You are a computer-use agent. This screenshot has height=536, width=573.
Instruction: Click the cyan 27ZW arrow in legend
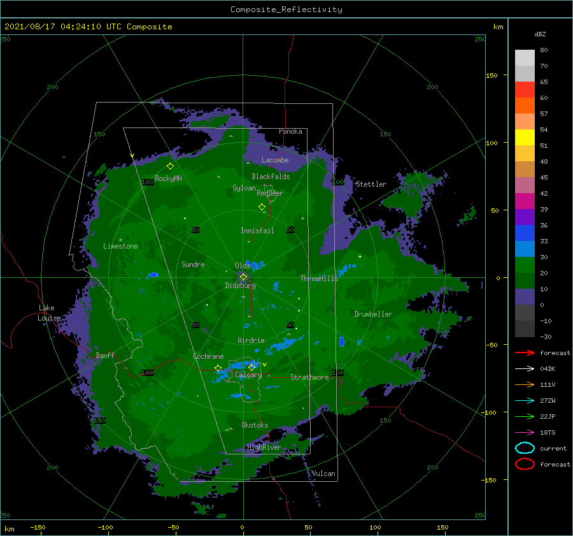click(x=525, y=401)
